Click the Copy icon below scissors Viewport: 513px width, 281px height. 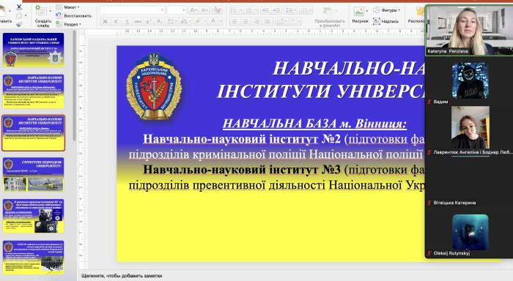tap(19, 15)
